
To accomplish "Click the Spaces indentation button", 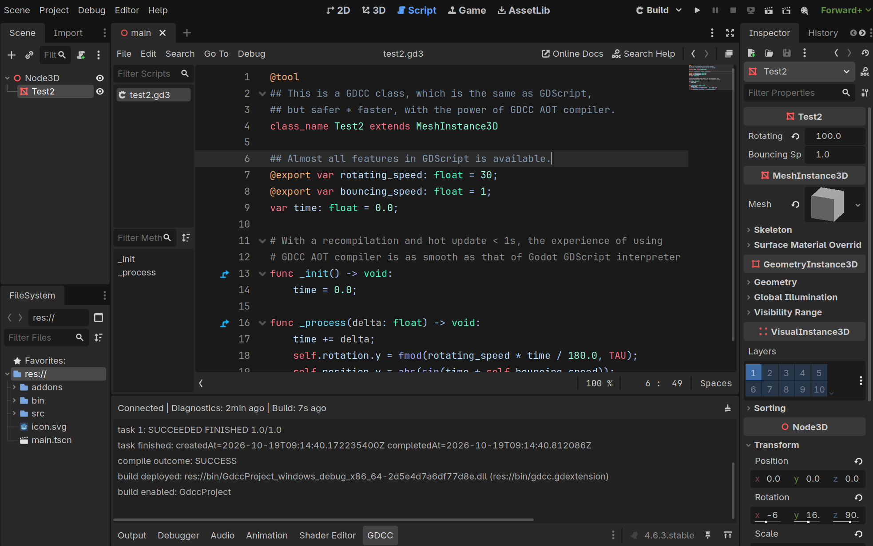I will [716, 383].
